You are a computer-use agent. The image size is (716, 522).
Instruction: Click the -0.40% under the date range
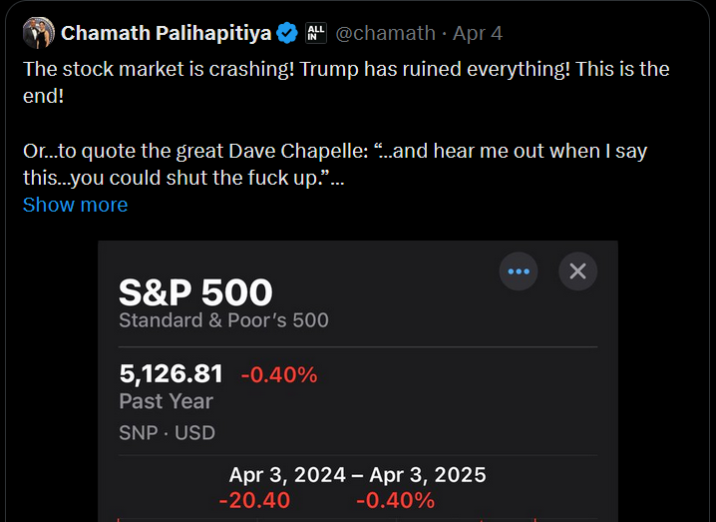pos(395,500)
